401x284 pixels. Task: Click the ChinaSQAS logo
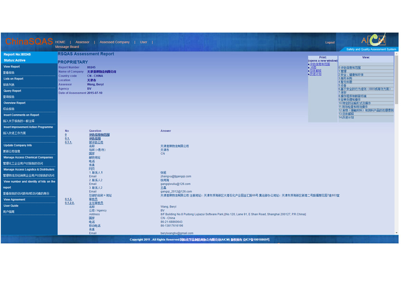(29, 42)
